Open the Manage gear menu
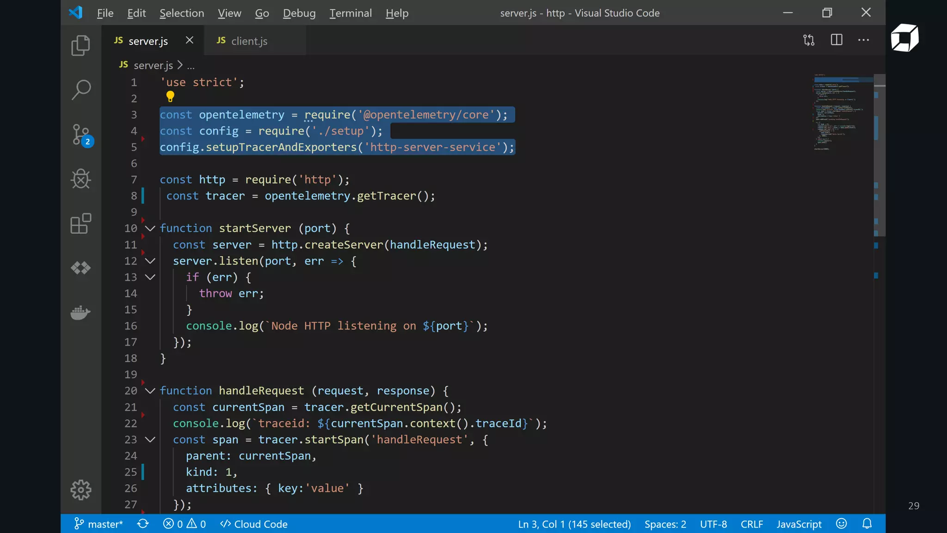This screenshot has height=533, width=947. tap(81, 490)
